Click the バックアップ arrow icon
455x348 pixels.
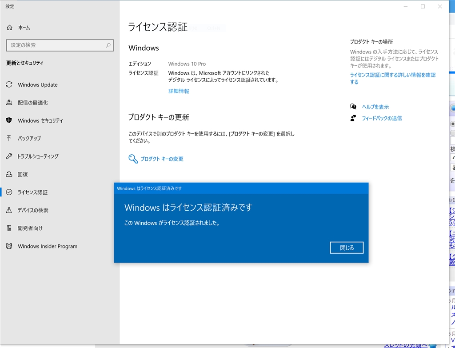pos(9,138)
